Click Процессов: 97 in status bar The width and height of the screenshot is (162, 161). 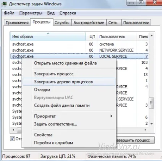(16, 156)
